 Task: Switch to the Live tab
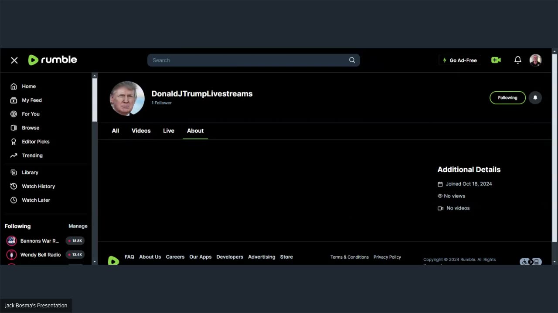pyautogui.click(x=169, y=131)
